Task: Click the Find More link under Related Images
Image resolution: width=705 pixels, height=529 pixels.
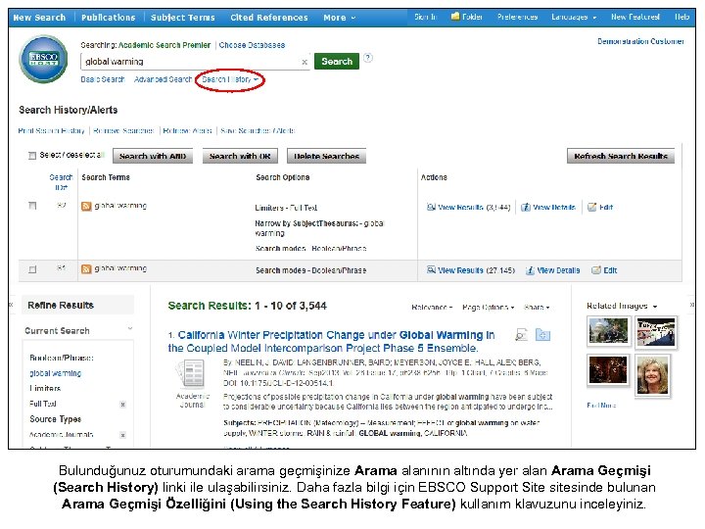Action: click(601, 406)
